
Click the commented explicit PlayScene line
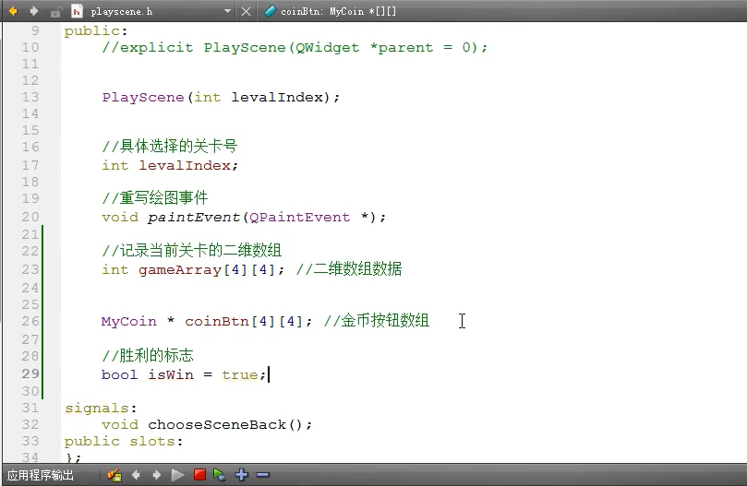point(295,48)
